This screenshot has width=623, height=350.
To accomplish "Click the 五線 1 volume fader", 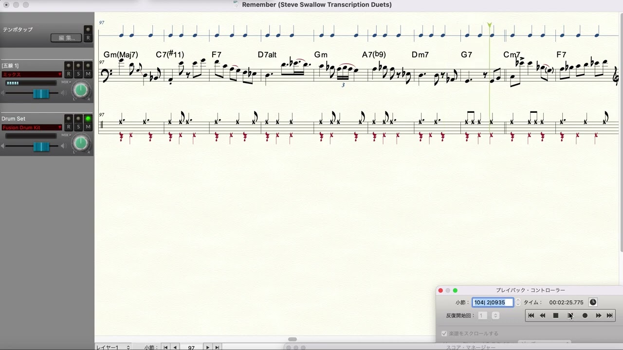I will 41,94.
